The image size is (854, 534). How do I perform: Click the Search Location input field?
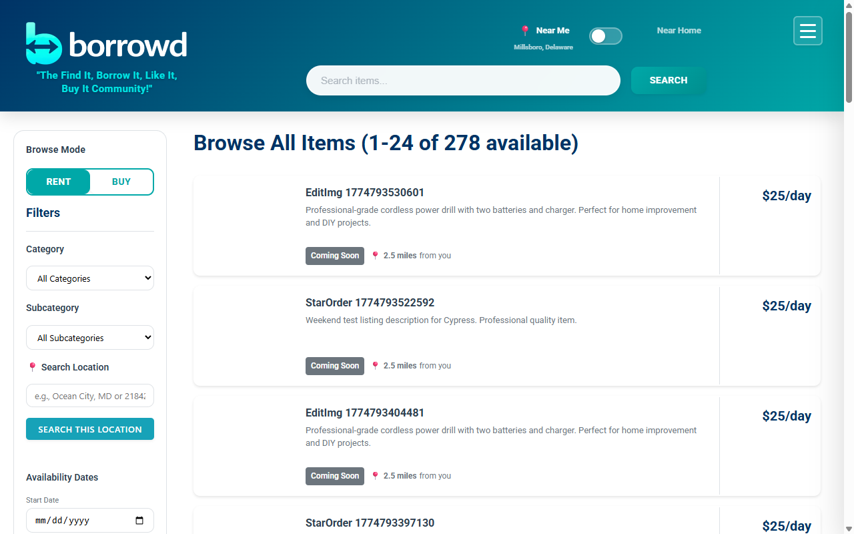[90, 396]
